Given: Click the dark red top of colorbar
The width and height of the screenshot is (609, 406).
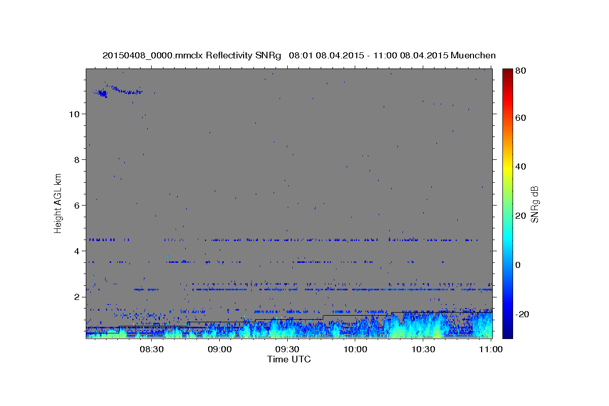Looking at the screenshot, I should click(507, 74).
